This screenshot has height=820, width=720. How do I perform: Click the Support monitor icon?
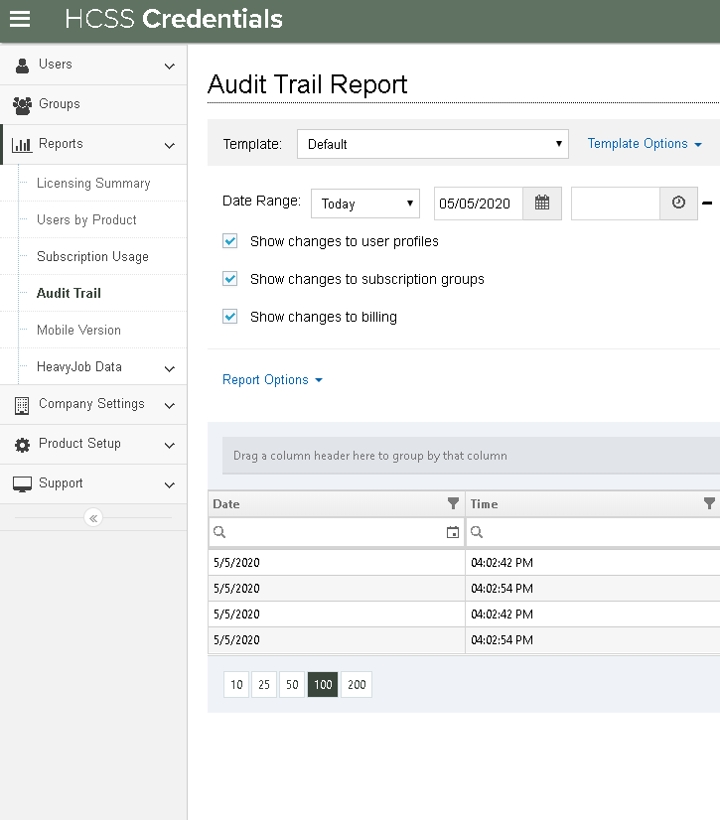[x=22, y=484]
